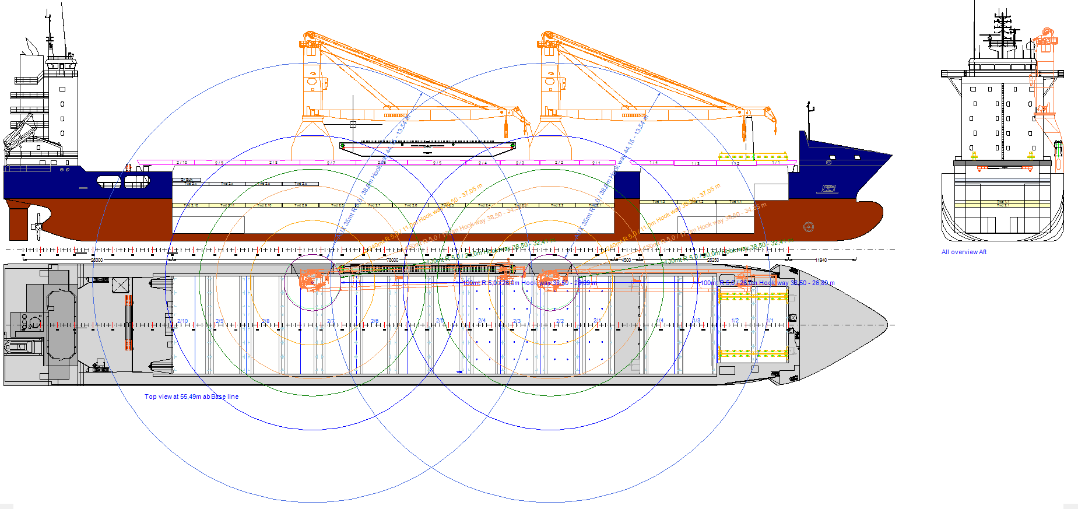
Task: Select the ship's propeller in the side view
Action: point(38,226)
